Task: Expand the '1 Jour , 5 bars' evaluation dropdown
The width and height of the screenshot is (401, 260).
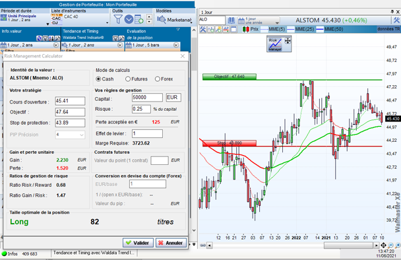Action: click(x=176, y=45)
